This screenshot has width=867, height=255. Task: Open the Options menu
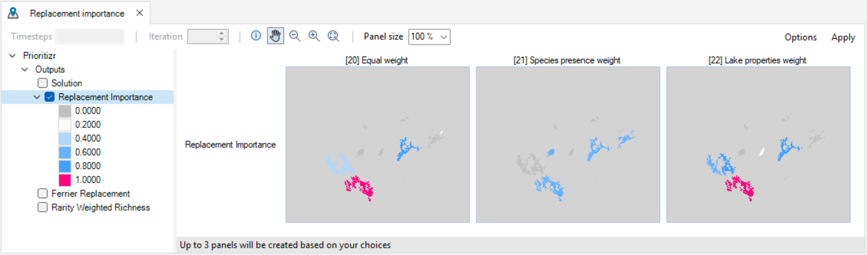click(x=800, y=37)
